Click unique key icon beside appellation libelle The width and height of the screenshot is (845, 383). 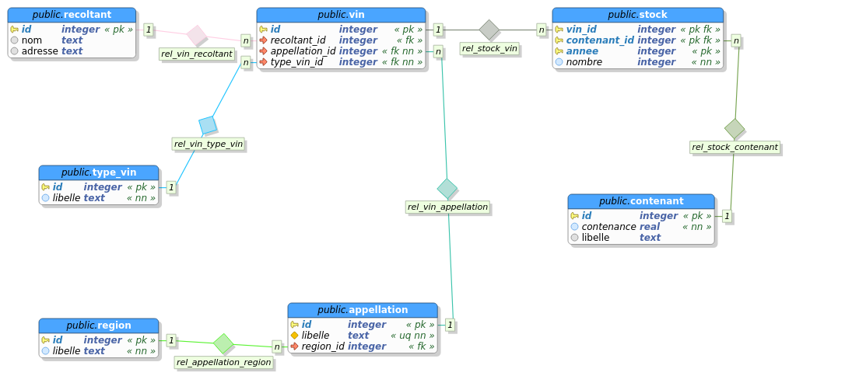point(294,336)
